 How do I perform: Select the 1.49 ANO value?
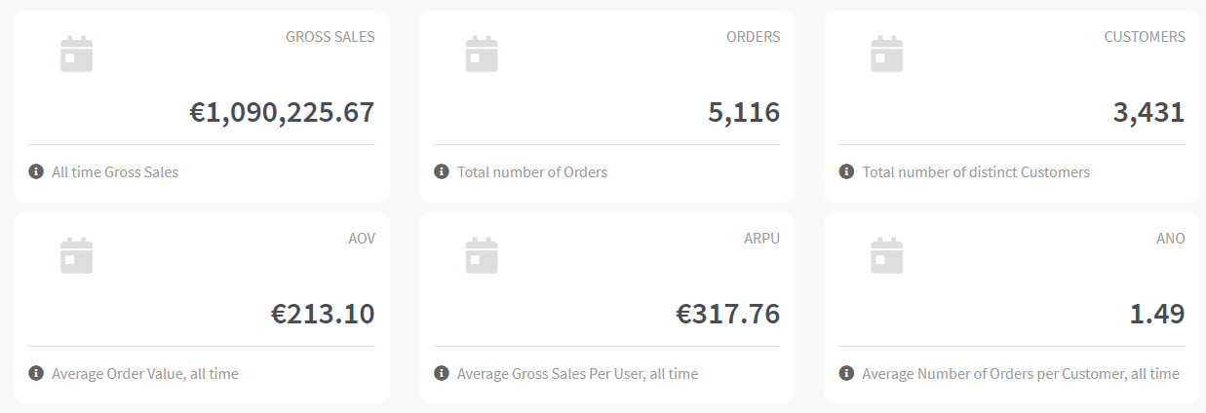point(1157,314)
